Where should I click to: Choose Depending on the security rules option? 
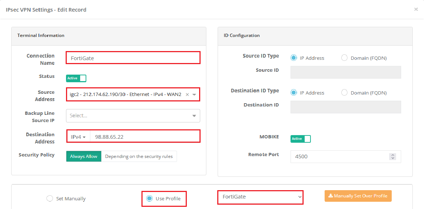139,156
